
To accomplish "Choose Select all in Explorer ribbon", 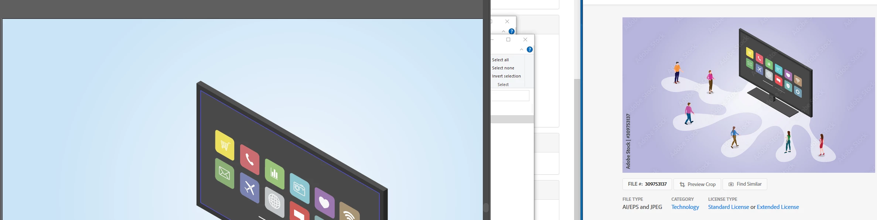I will click(x=500, y=60).
